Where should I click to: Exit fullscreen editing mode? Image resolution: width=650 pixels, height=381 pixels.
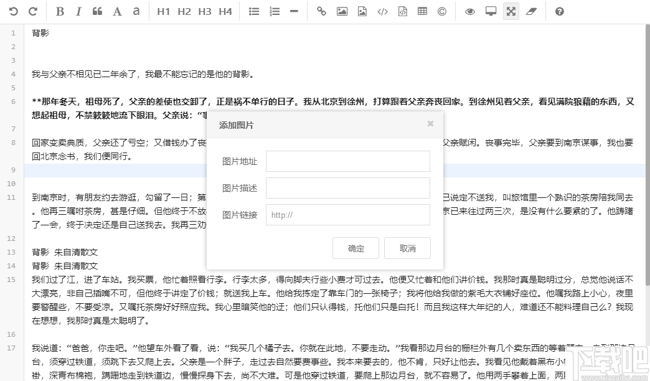click(x=511, y=11)
